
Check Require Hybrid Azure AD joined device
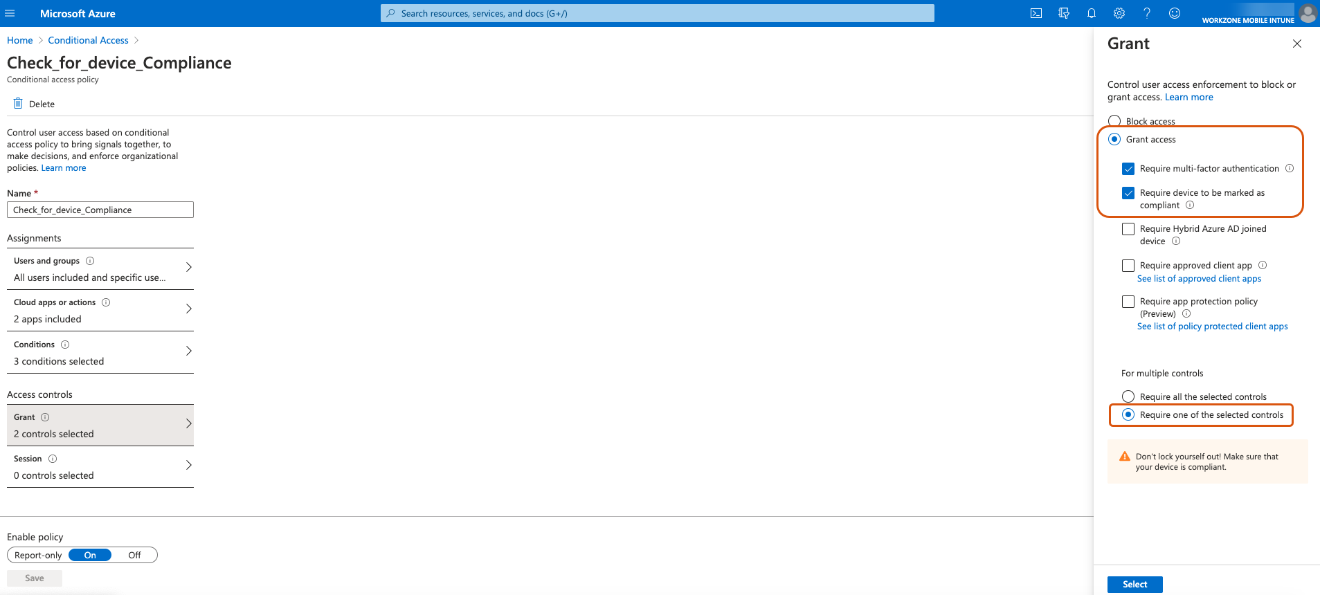coord(1128,229)
